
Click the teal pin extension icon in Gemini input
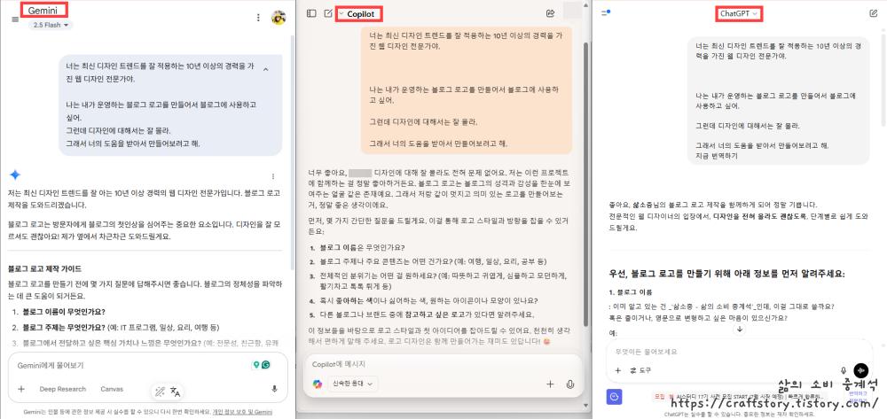(x=256, y=365)
